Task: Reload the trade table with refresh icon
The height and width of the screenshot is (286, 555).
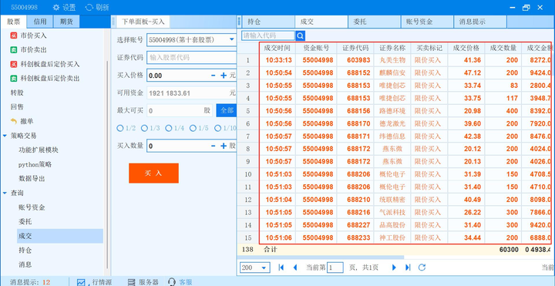Action: click(422, 267)
